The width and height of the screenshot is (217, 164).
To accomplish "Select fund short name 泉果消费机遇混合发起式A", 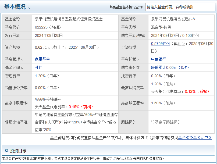I will [173, 19].
